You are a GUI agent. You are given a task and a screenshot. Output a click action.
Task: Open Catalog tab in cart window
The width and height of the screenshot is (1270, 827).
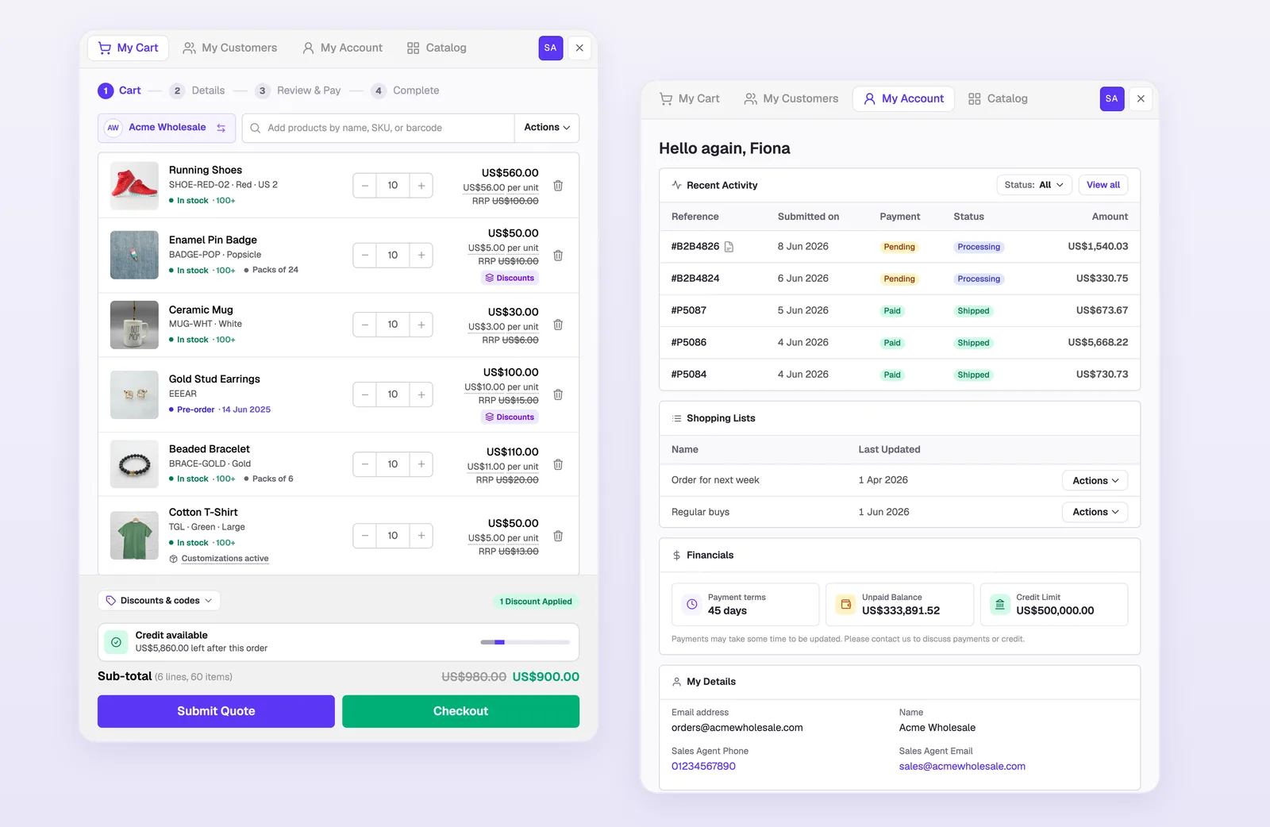pos(437,48)
